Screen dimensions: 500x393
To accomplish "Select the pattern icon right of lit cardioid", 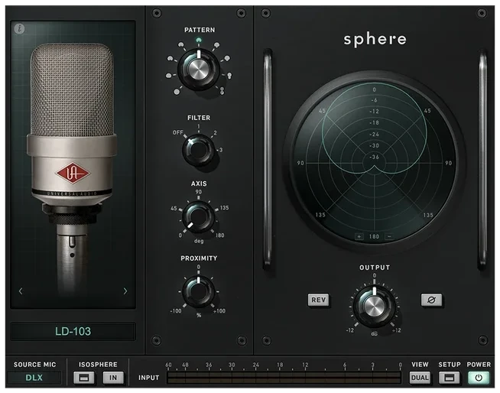I will (216, 45).
